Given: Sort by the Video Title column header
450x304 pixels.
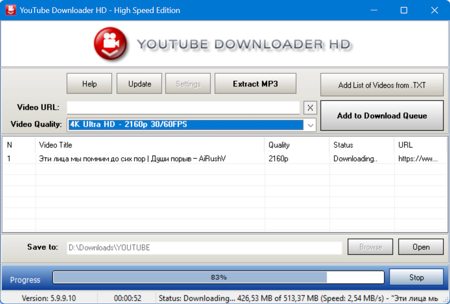Looking at the screenshot, I should (149, 145).
